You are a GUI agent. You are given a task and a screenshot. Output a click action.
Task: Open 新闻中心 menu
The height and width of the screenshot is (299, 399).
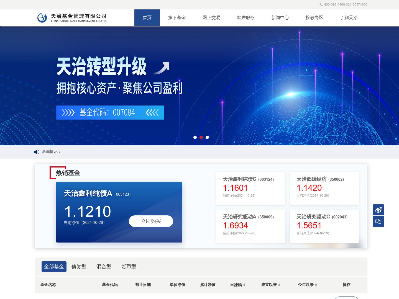280,18
